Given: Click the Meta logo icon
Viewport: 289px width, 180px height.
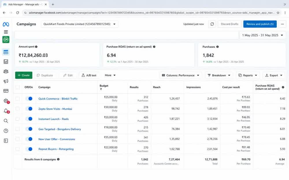Looking at the screenshot, I should click(6, 24).
